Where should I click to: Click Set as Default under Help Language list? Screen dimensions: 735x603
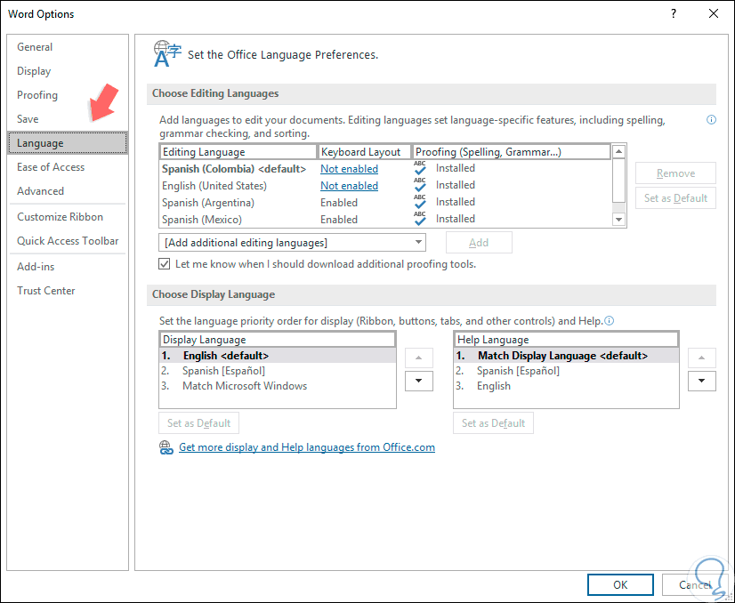coord(493,423)
